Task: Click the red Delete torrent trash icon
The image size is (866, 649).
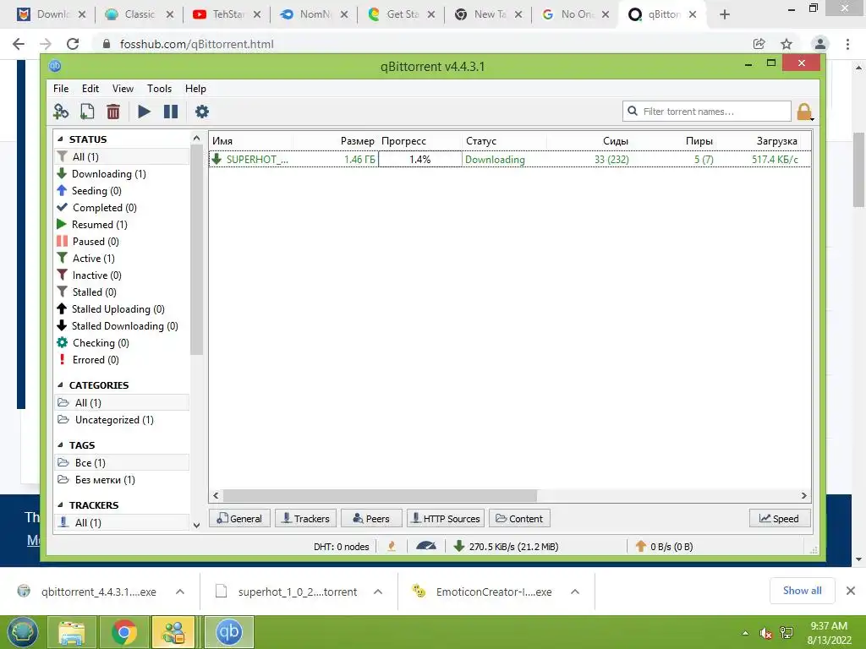Action: pos(113,112)
